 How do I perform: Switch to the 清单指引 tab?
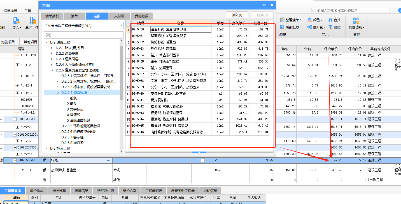52,16
